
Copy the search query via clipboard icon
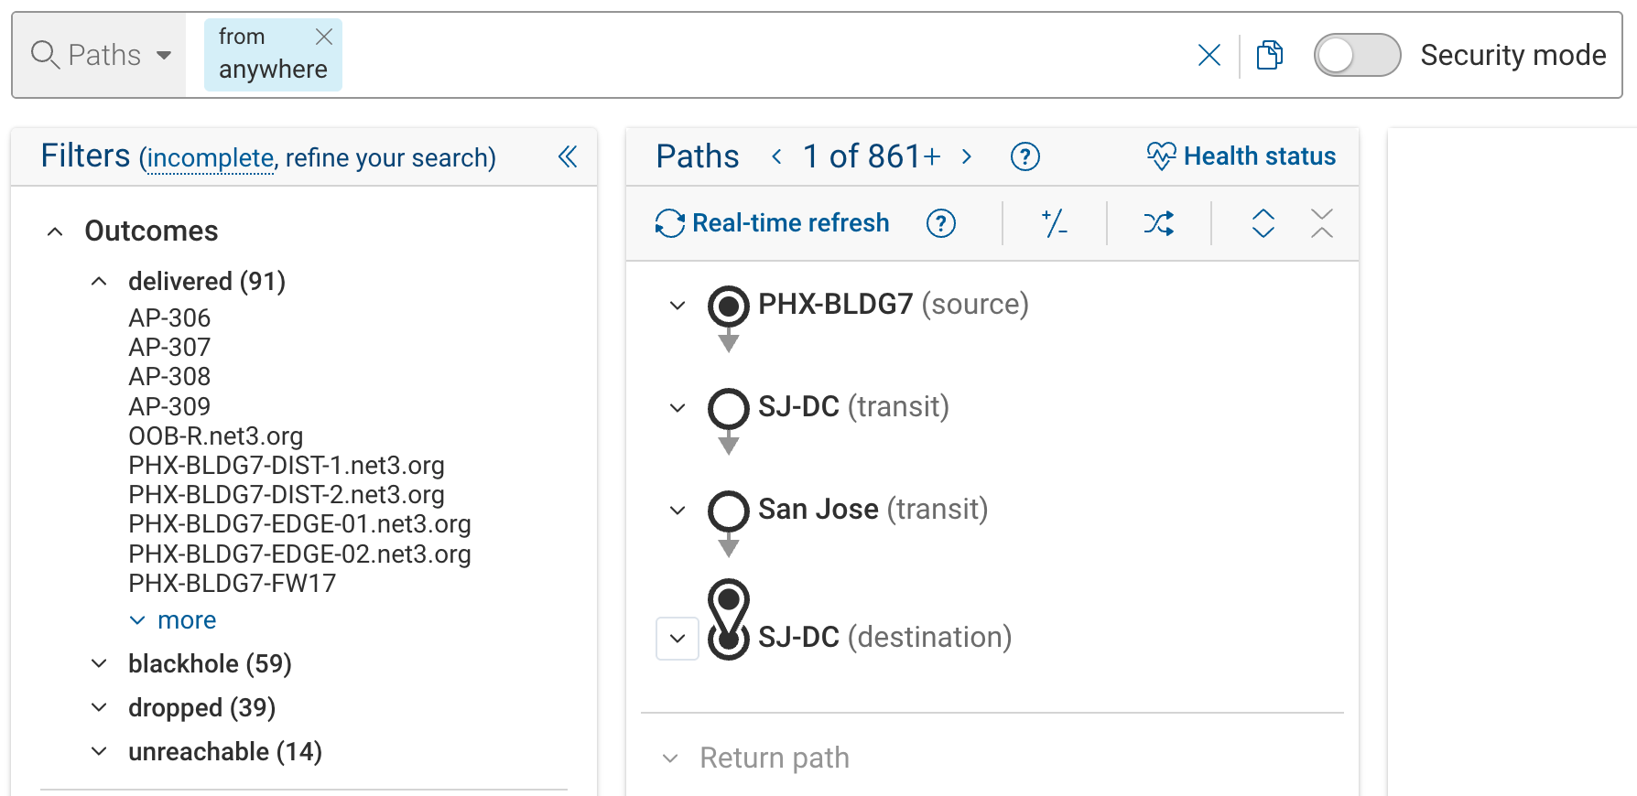(x=1270, y=55)
